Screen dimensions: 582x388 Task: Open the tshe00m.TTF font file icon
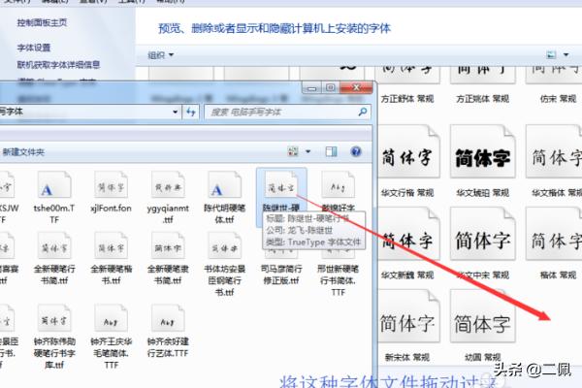[54, 185]
